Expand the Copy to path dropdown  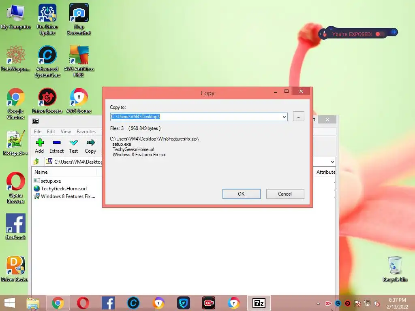pyautogui.click(x=284, y=117)
